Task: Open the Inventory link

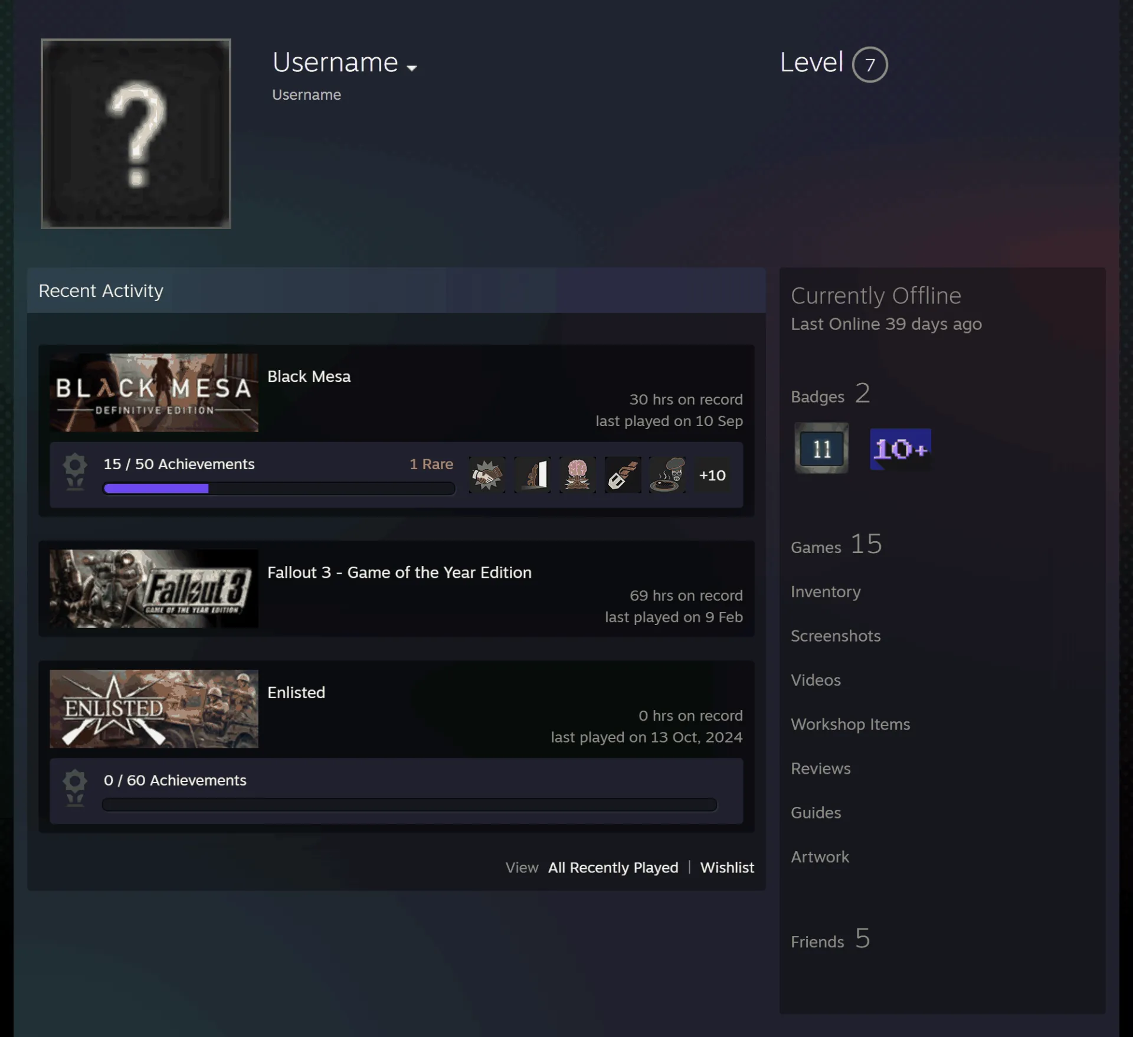Action: pos(826,592)
